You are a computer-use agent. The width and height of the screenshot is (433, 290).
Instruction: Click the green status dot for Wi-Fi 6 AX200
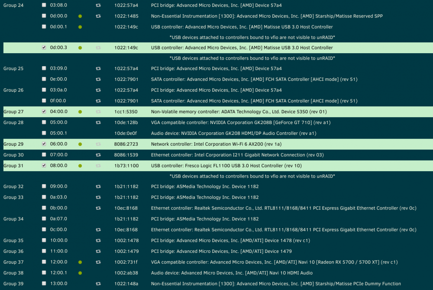tap(80, 144)
